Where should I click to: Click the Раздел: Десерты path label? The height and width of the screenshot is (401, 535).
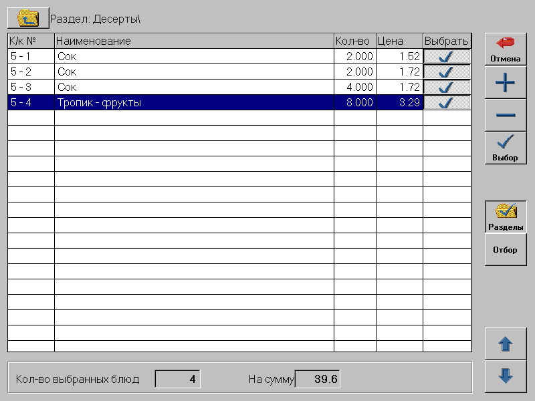[95, 19]
